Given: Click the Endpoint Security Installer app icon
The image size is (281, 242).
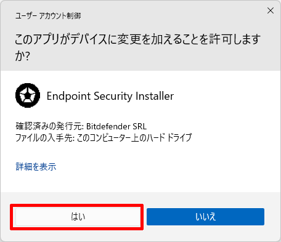Looking at the screenshot, I should [x=28, y=95].
